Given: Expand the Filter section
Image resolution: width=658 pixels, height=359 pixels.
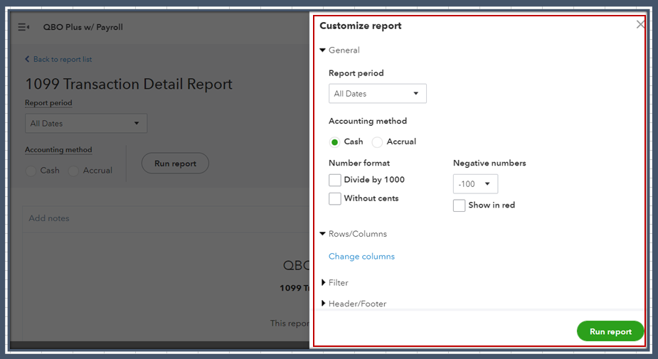Looking at the screenshot, I should 334,283.
